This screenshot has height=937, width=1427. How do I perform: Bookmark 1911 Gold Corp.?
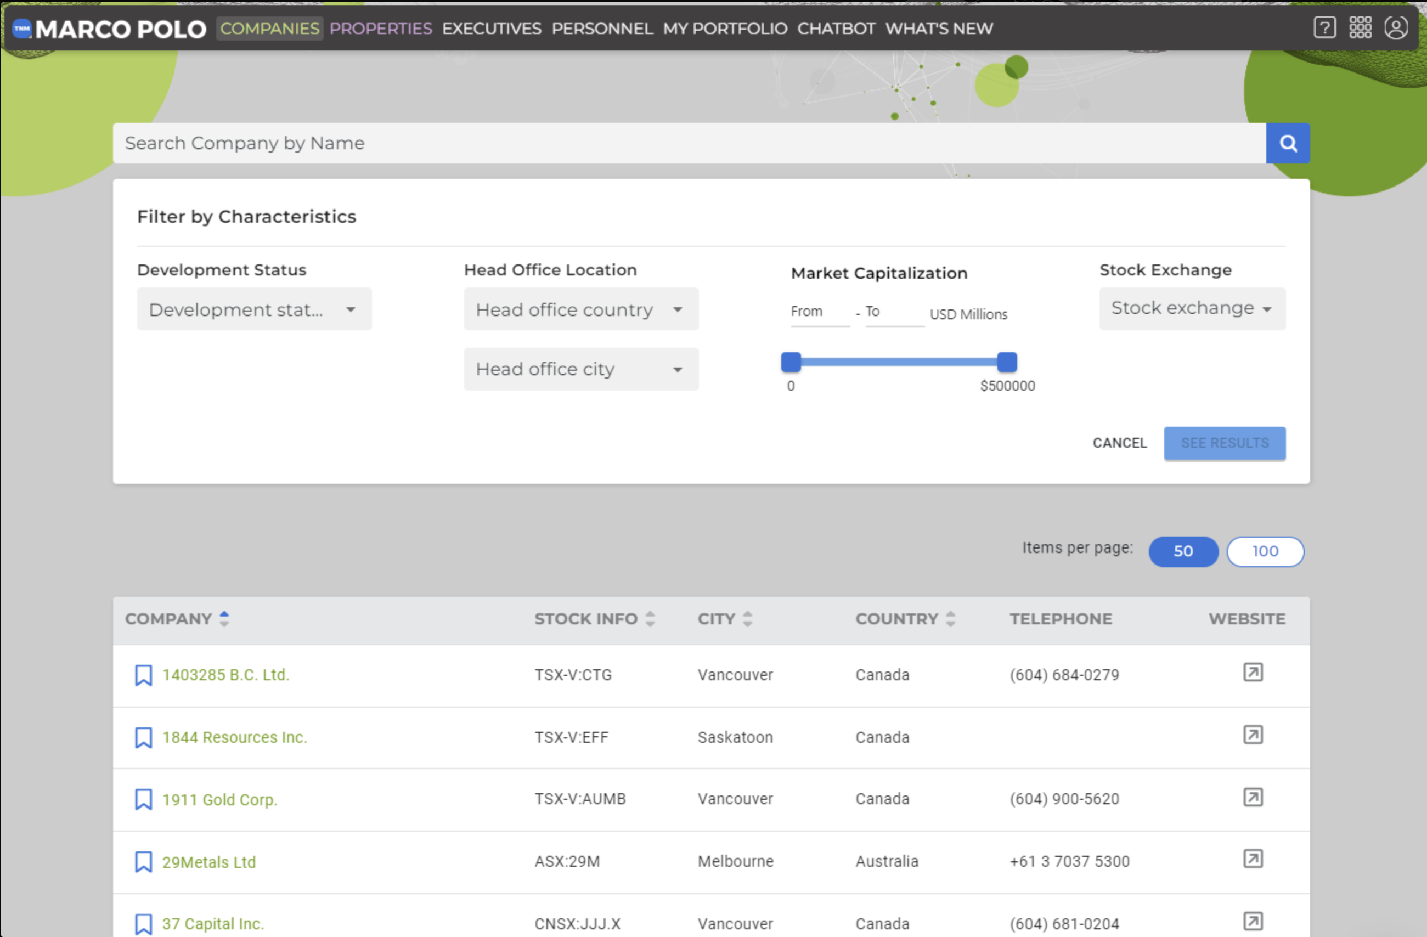143,799
